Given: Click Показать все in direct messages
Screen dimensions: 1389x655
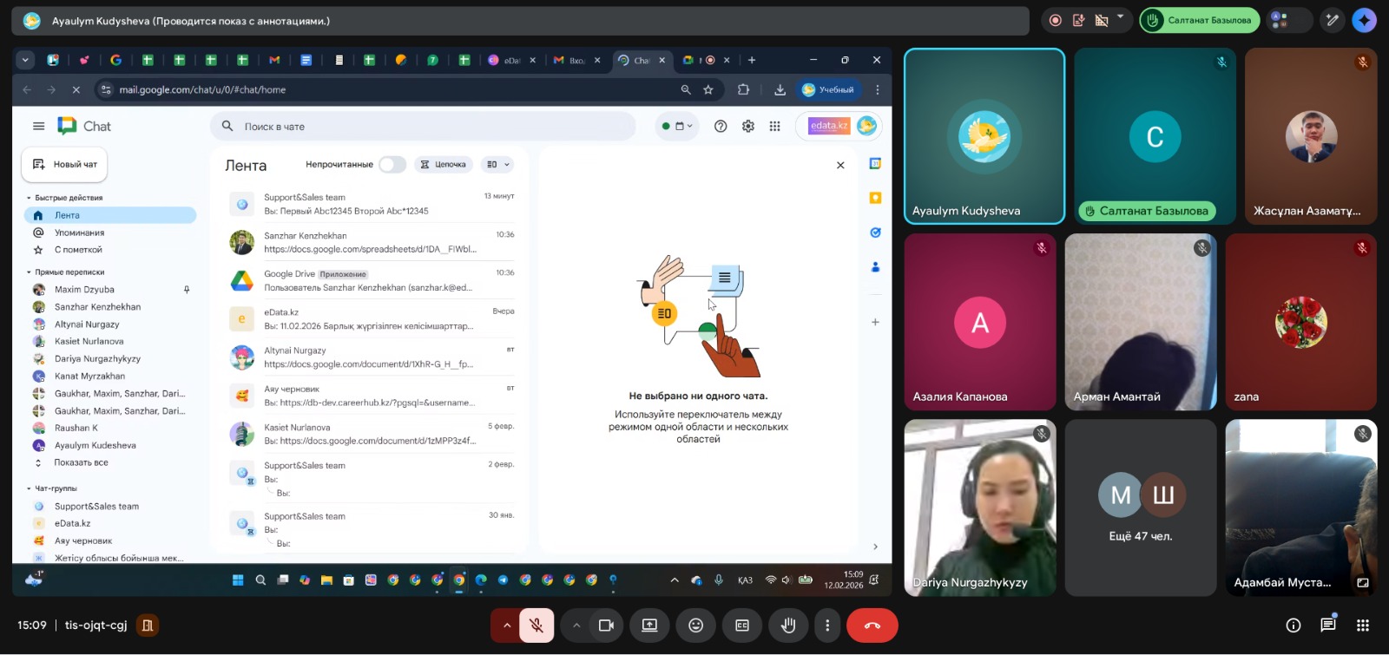Looking at the screenshot, I should point(81,462).
